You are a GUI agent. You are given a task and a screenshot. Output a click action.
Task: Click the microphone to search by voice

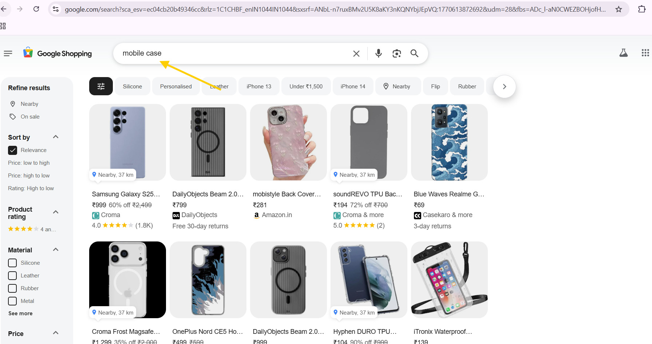pos(378,53)
